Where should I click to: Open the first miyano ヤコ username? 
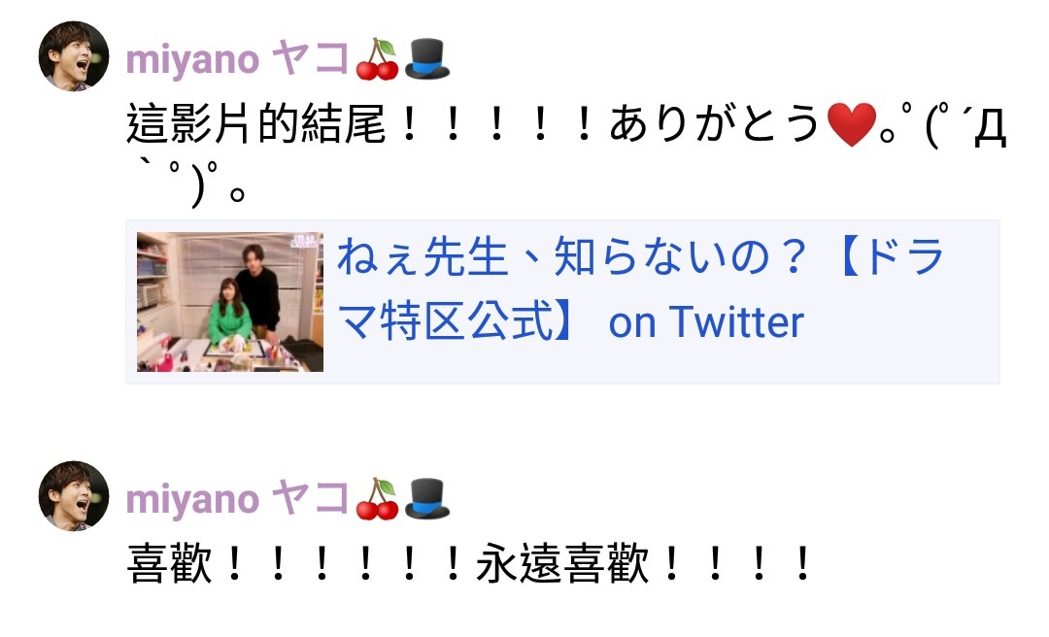pos(238,59)
